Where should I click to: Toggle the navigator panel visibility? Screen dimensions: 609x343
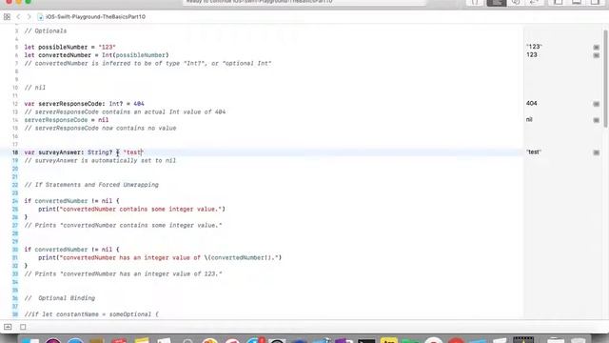[558, 2]
